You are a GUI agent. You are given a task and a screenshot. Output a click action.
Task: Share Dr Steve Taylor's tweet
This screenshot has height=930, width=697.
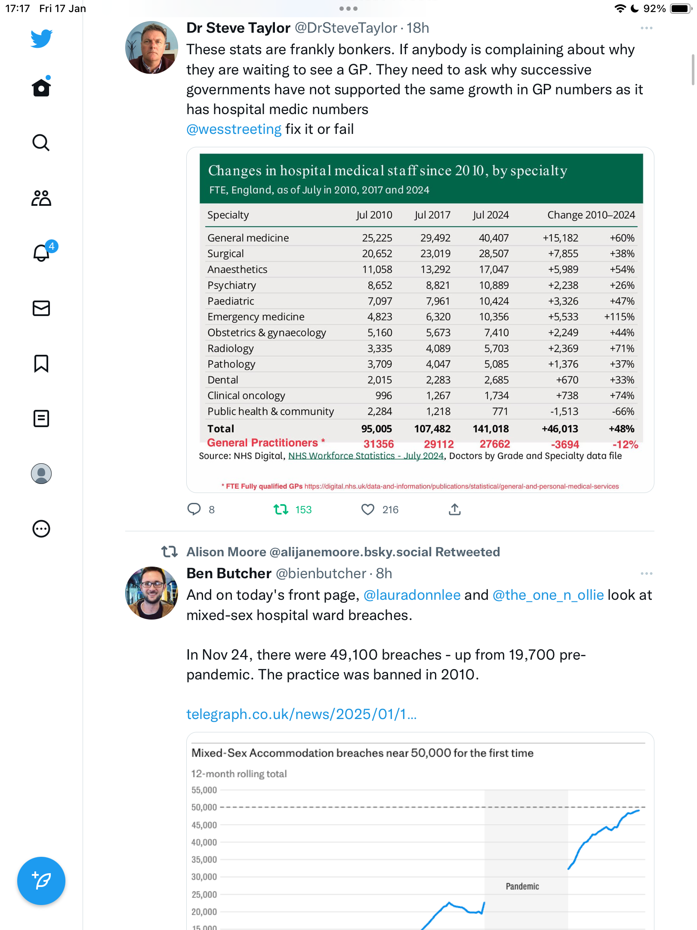click(x=455, y=509)
